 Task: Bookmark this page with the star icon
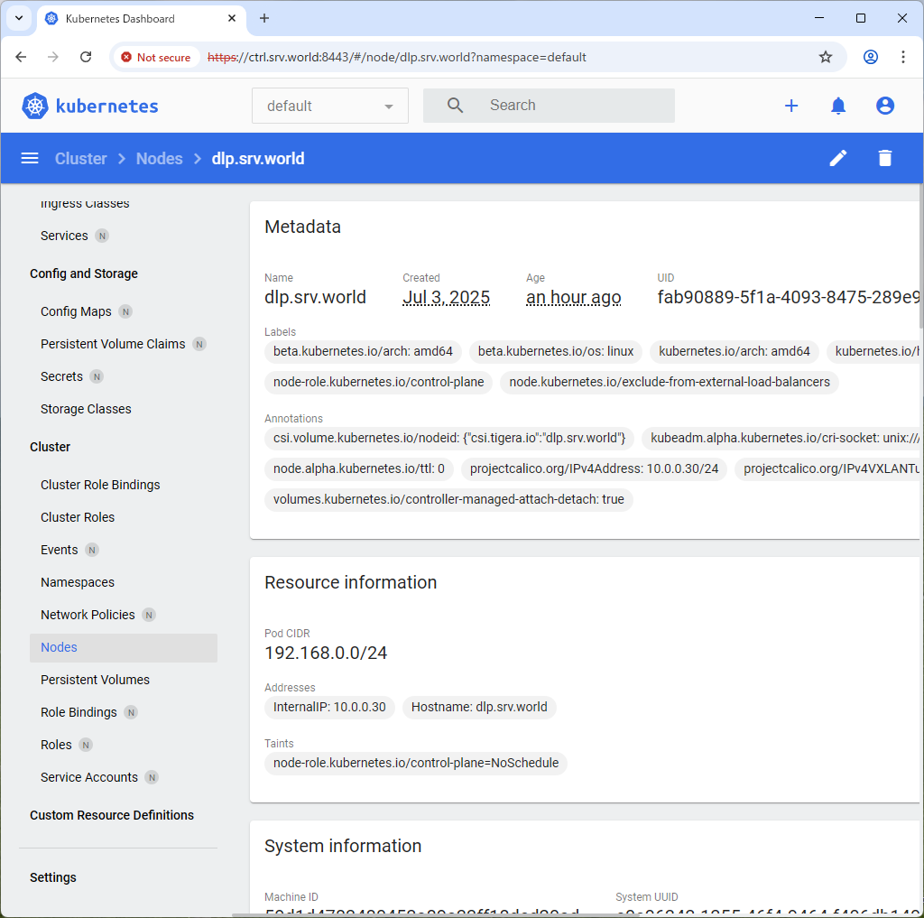tap(825, 57)
